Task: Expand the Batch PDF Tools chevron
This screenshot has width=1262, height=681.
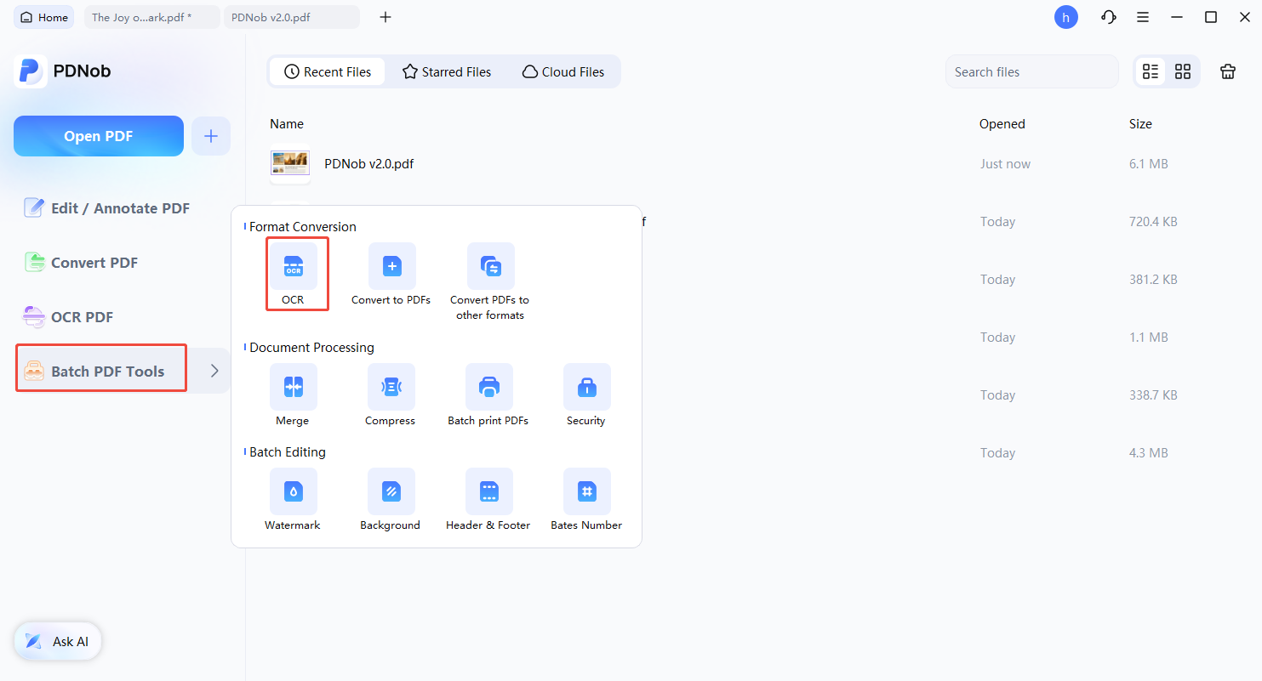Action: pos(214,371)
